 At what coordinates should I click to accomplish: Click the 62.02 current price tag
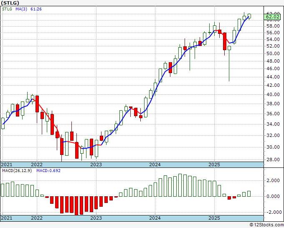tap(272, 17)
